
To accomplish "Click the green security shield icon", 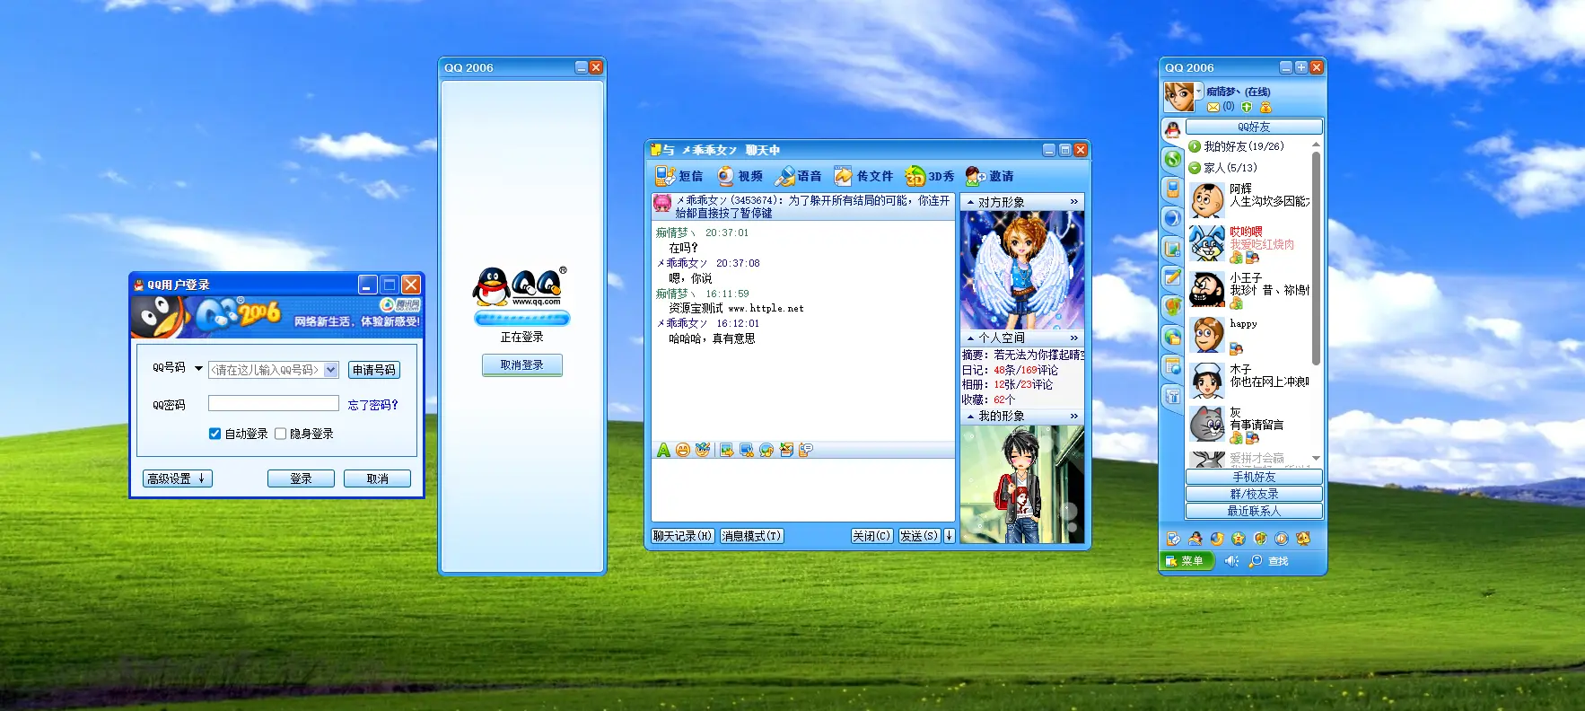I will tap(1247, 107).
